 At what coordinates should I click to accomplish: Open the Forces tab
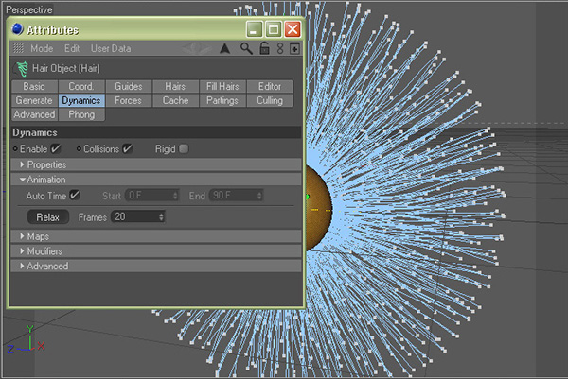point(129,100)
